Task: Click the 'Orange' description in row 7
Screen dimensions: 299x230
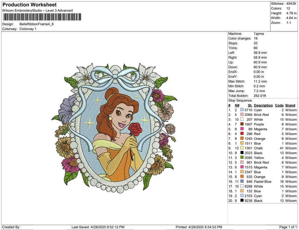Action: (x=259, y=139)
